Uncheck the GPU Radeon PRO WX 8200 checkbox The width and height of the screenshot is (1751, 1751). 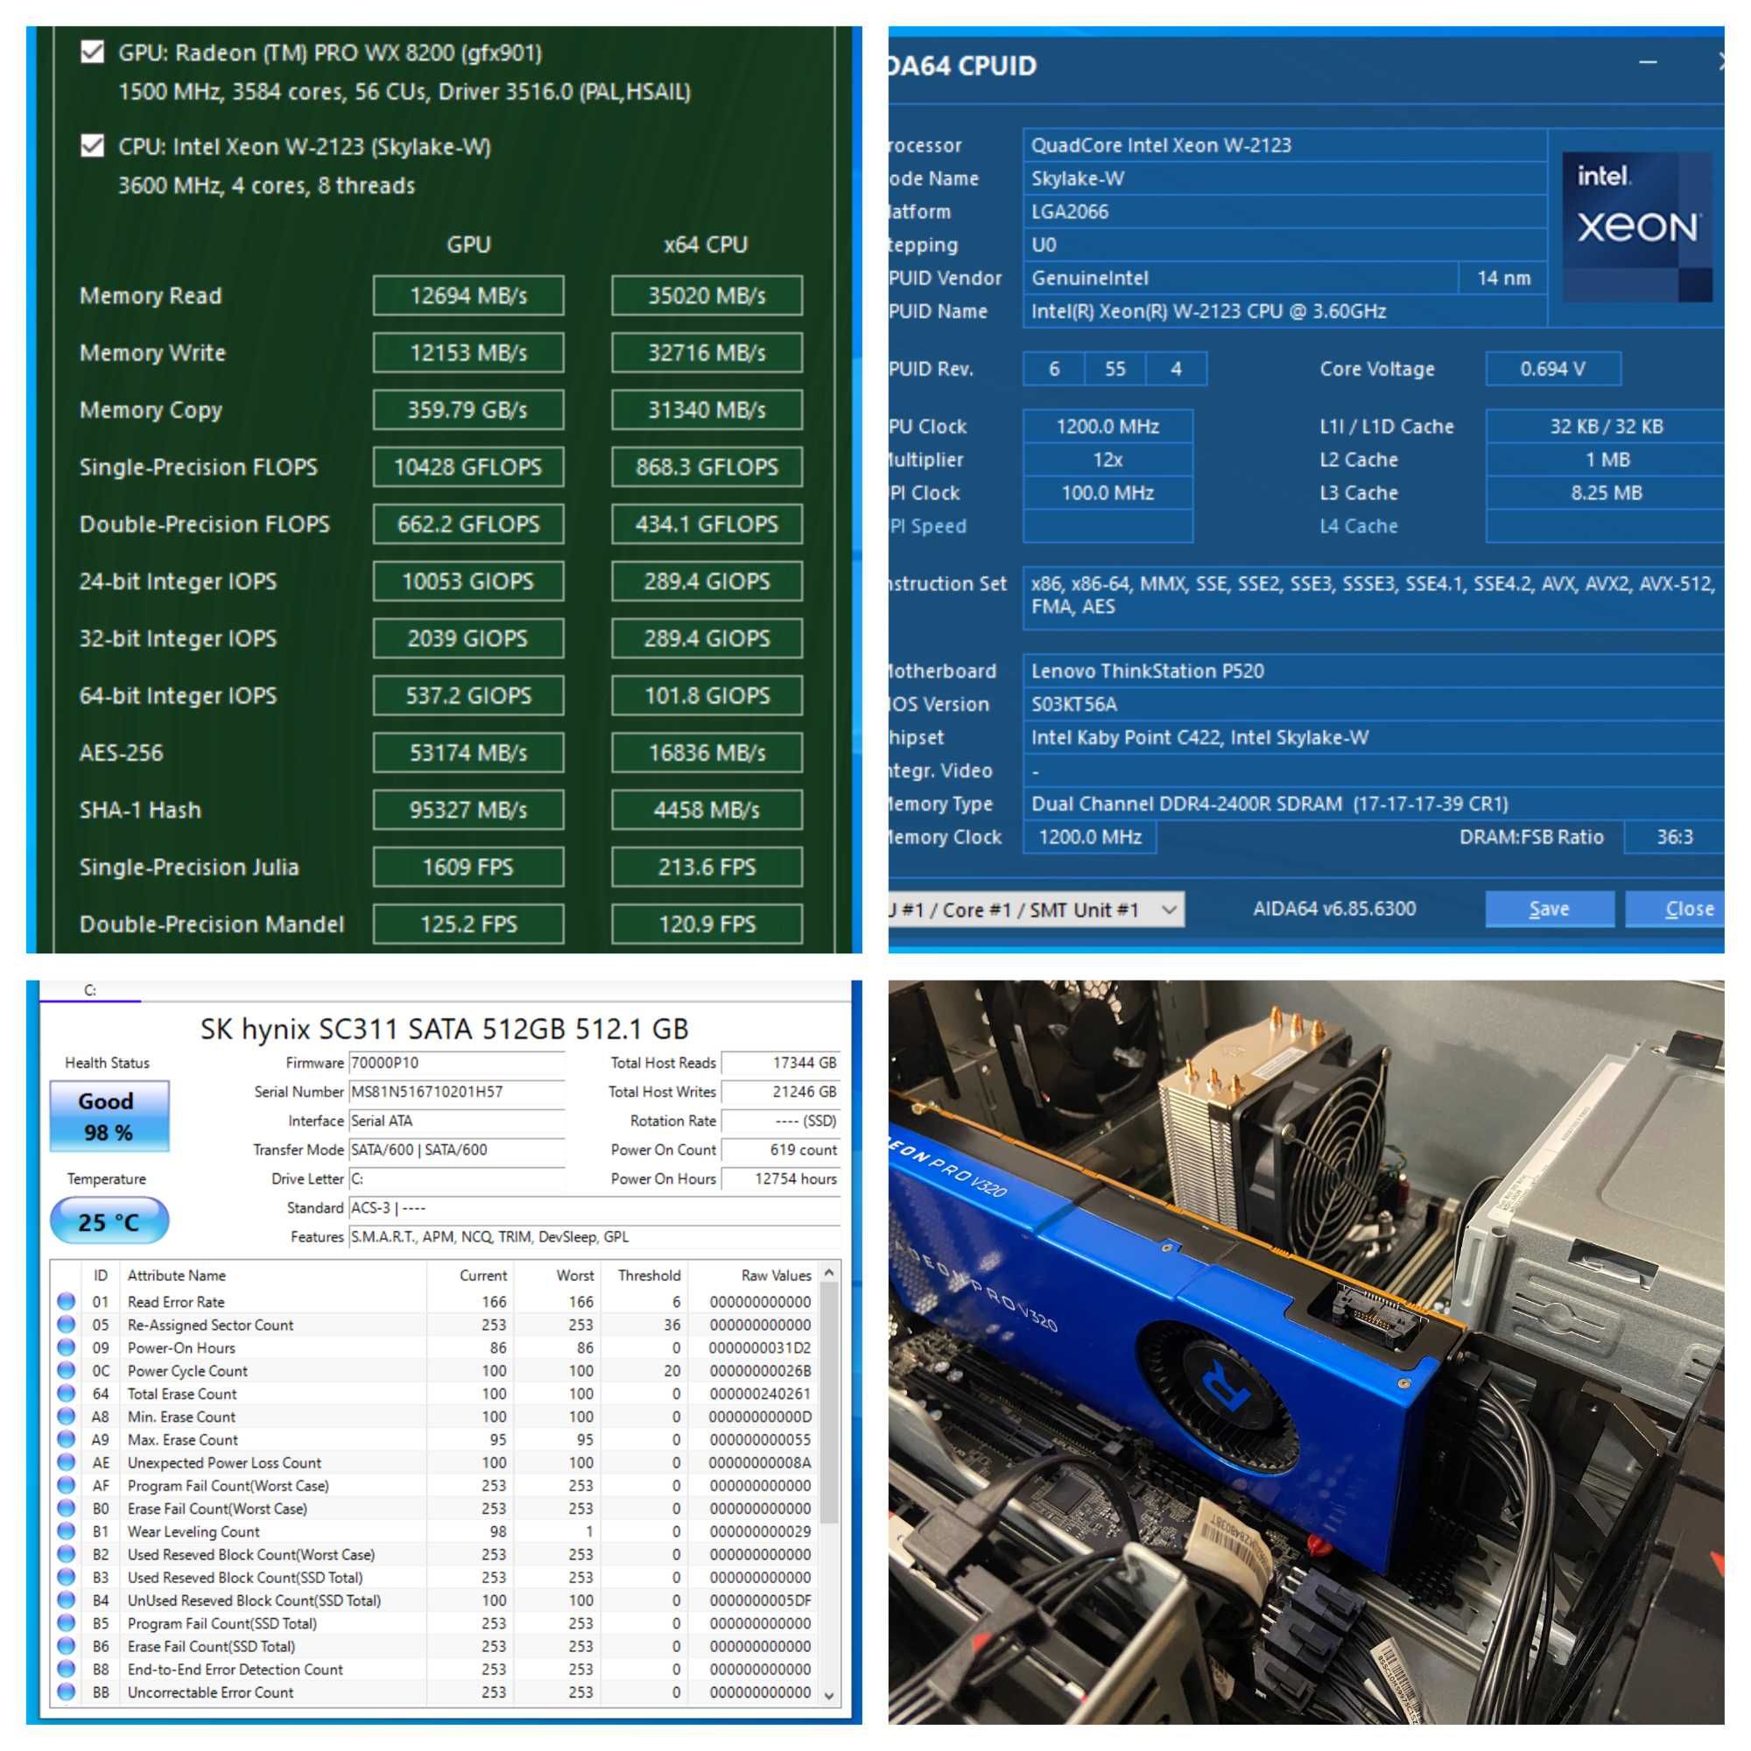(92, 52)
